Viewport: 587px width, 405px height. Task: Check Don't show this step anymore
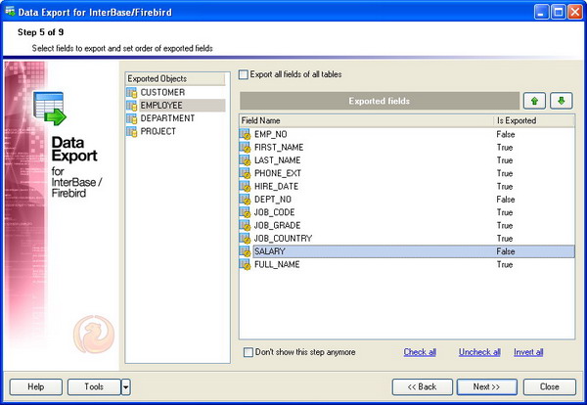248,352
